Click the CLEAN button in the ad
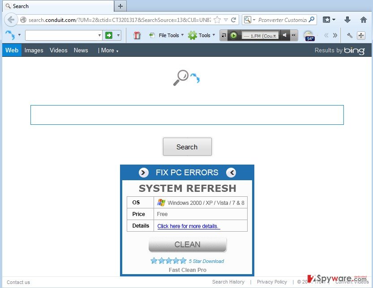The width and height of the screenshot is (373, 288). (x=188, y=244)
